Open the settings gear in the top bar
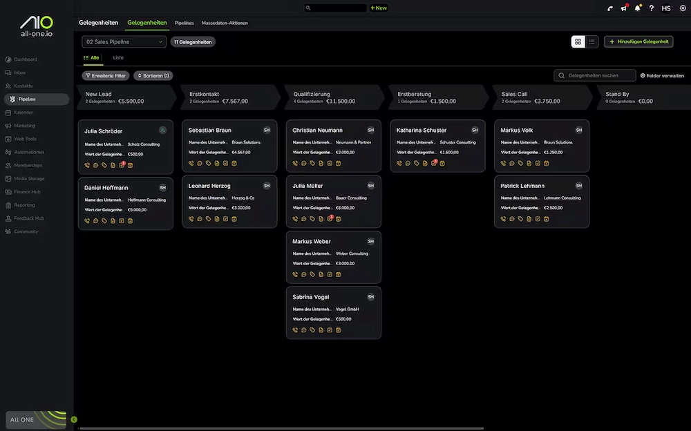The width and height of the screenshot is (691, 431). [x=683, y=8]
